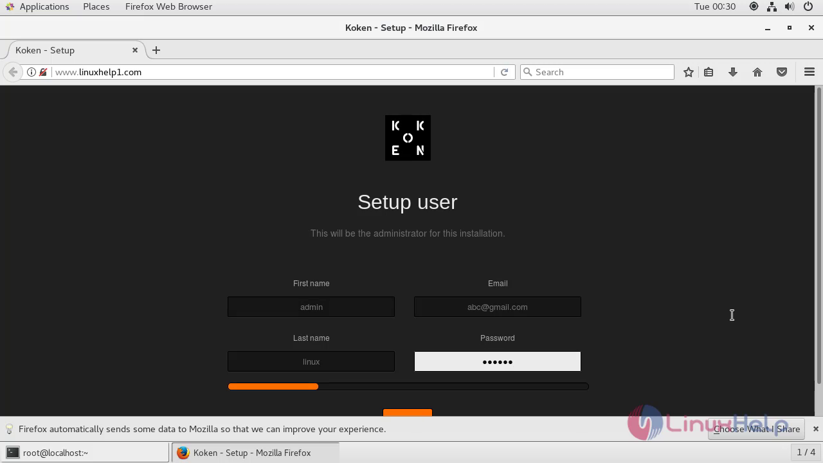Click the Firefox back arrow button
The width and height of the screenshot is (823, 463).
13,72
